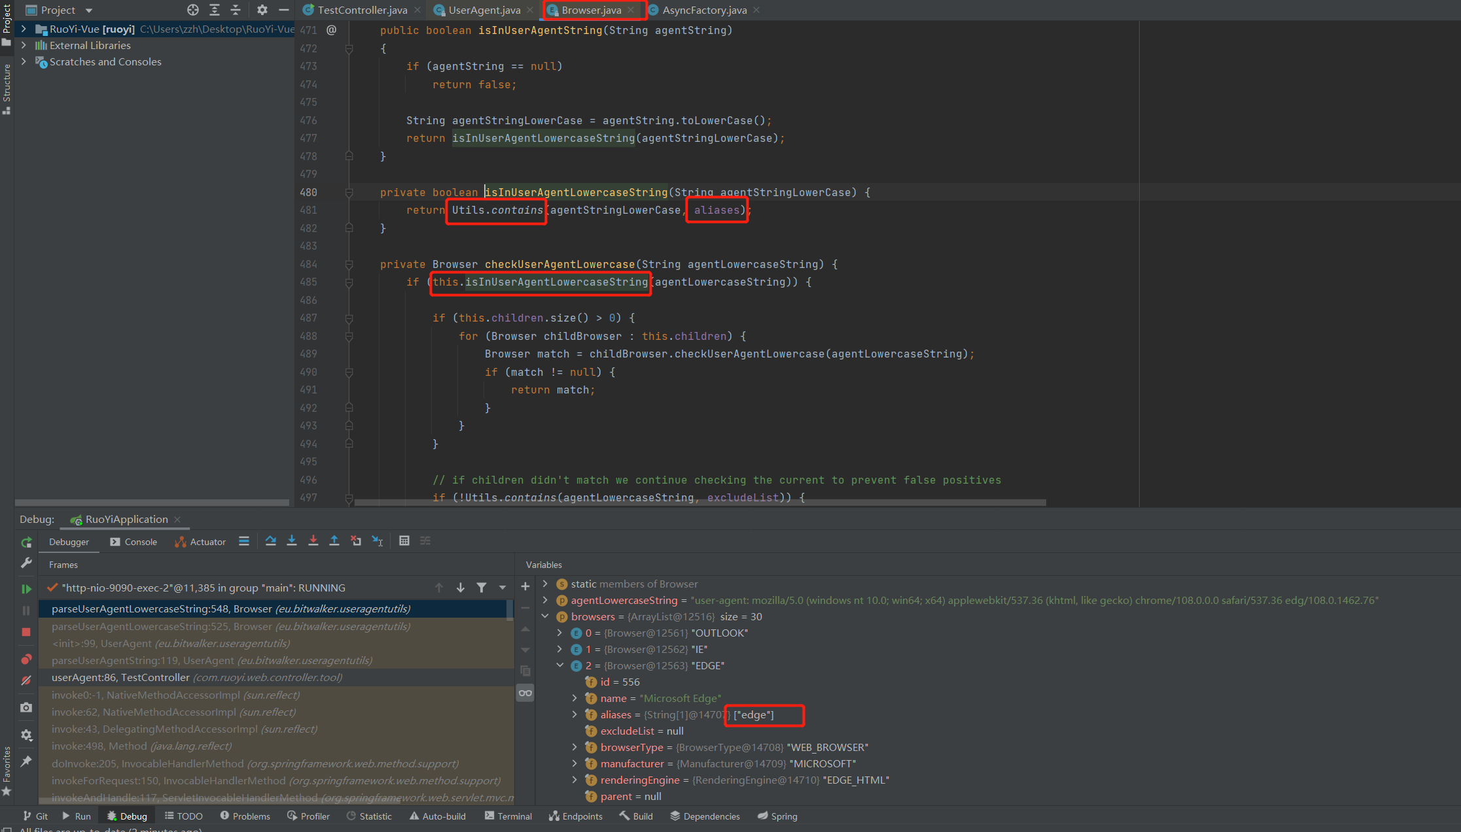The image size is (1461, 832).
Task: Toggle show watches glasses icon
Action: click(x=525, y=693)
